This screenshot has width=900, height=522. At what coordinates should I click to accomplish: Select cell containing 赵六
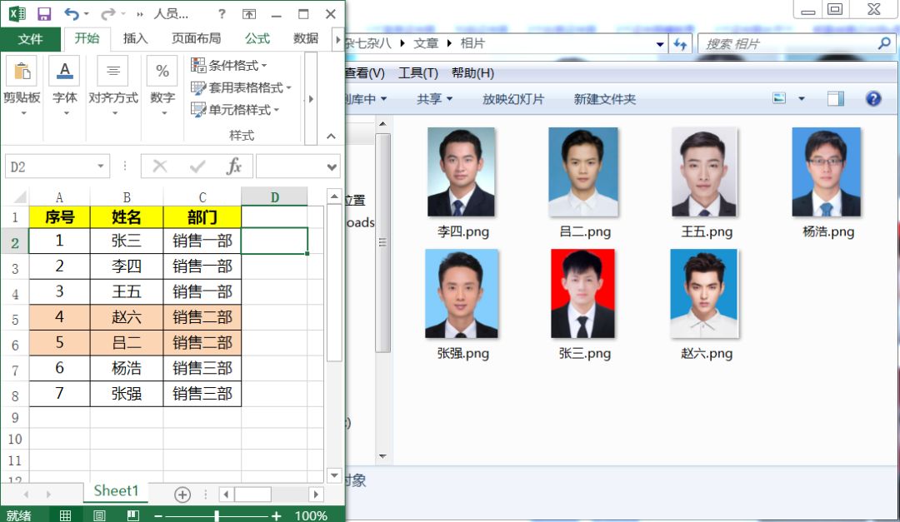pyautogui.click(x=127, y=317)
